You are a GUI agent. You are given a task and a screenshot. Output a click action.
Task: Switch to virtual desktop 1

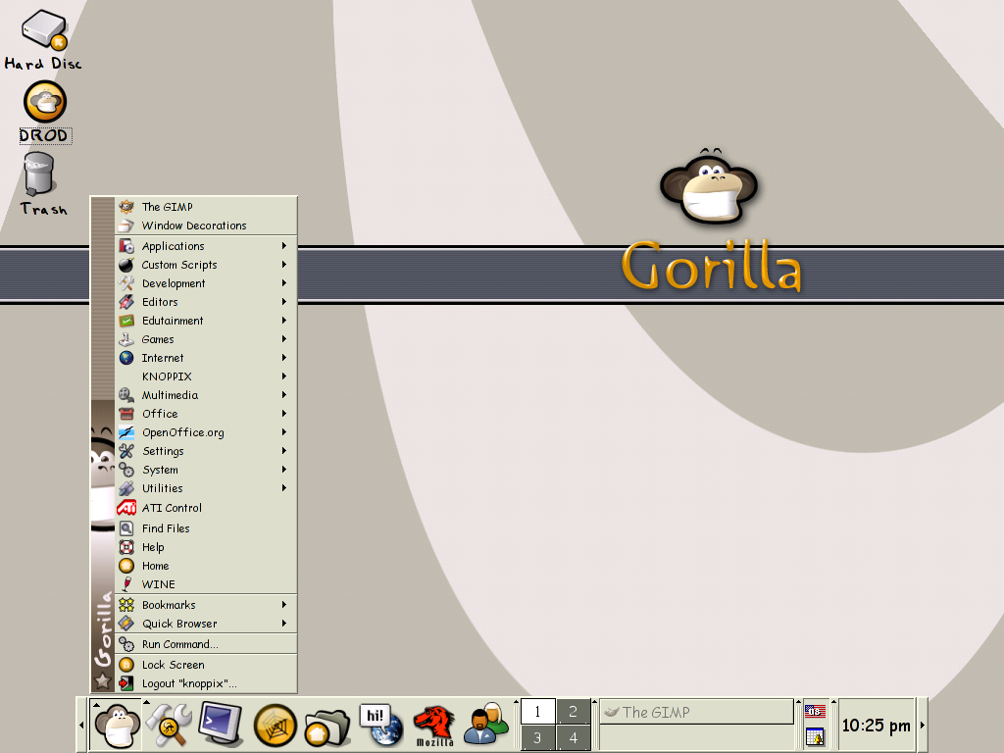(x=538, y=712)
